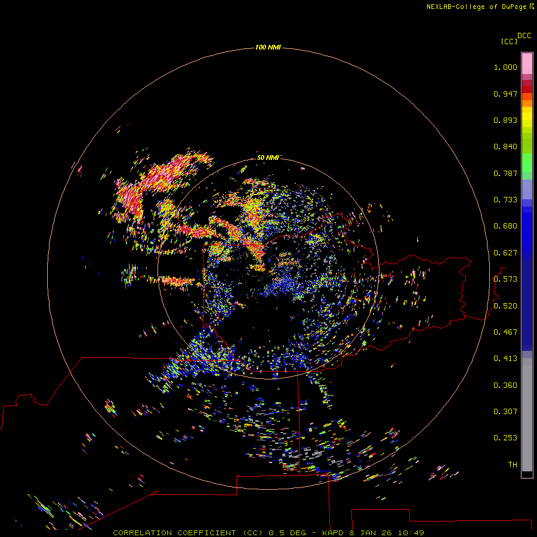Click the 1.000 value on the scale
Viewport: 537px width, 537px height.
pyautogui.click(x=505, y=67)
